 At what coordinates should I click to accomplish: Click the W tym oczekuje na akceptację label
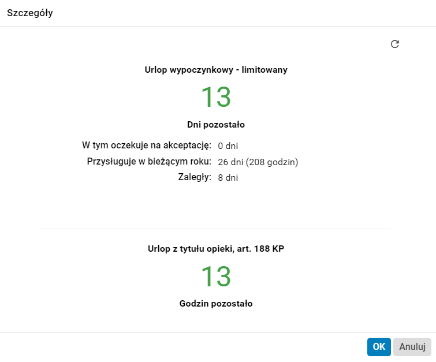point(147,144)
